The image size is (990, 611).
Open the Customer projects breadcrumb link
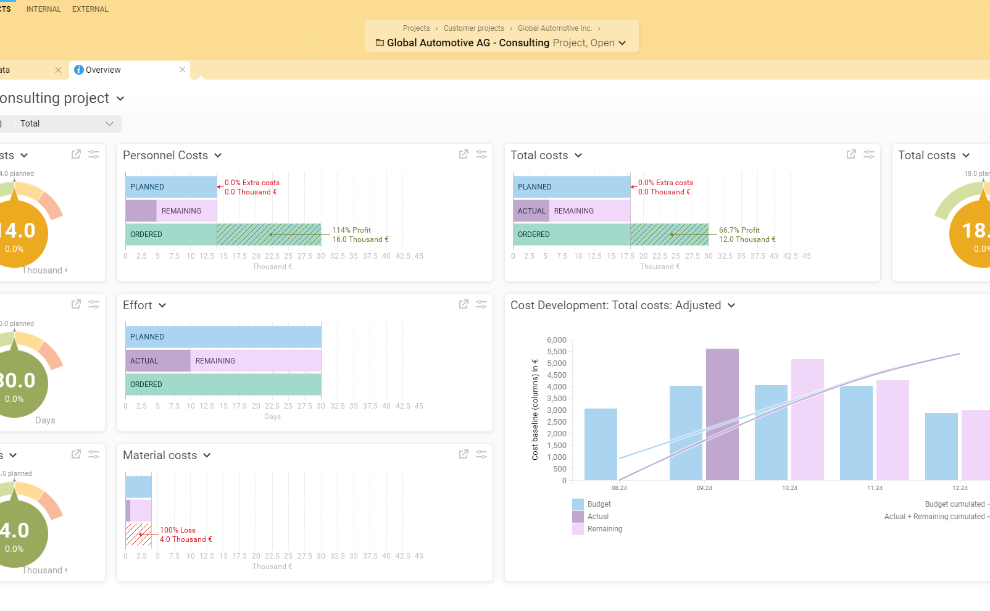(x=473, y=28)
